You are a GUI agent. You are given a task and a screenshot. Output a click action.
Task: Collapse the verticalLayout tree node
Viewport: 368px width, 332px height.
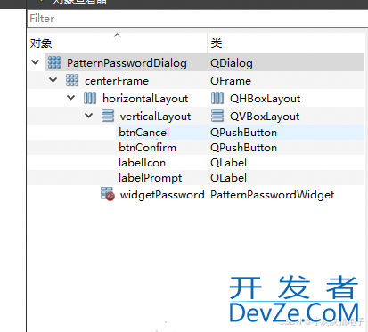[x=89, y=116]
